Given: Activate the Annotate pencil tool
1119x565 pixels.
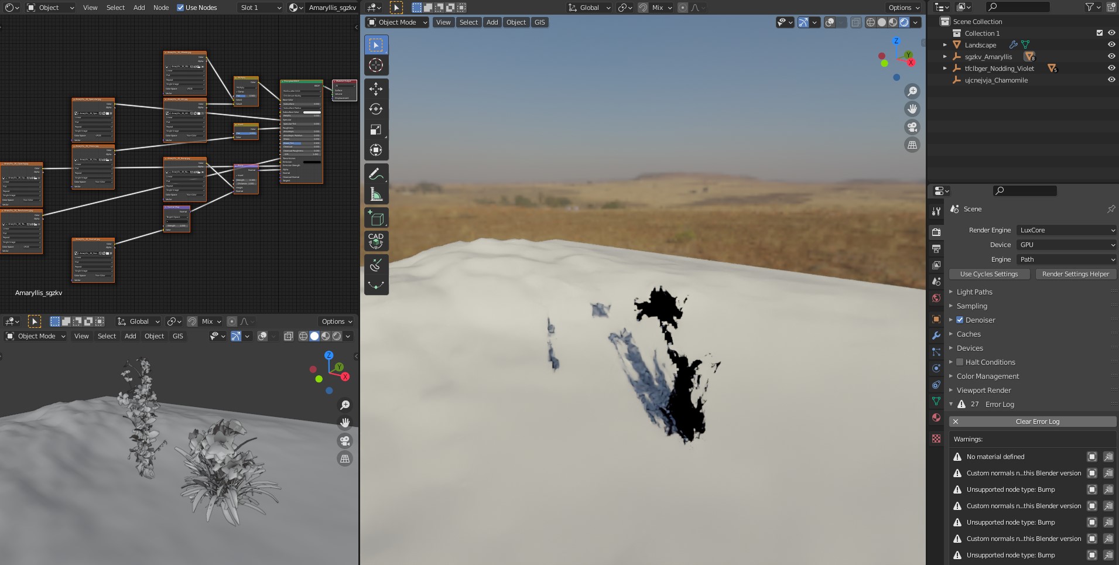Looking at the screenshot, I should 376,174.
